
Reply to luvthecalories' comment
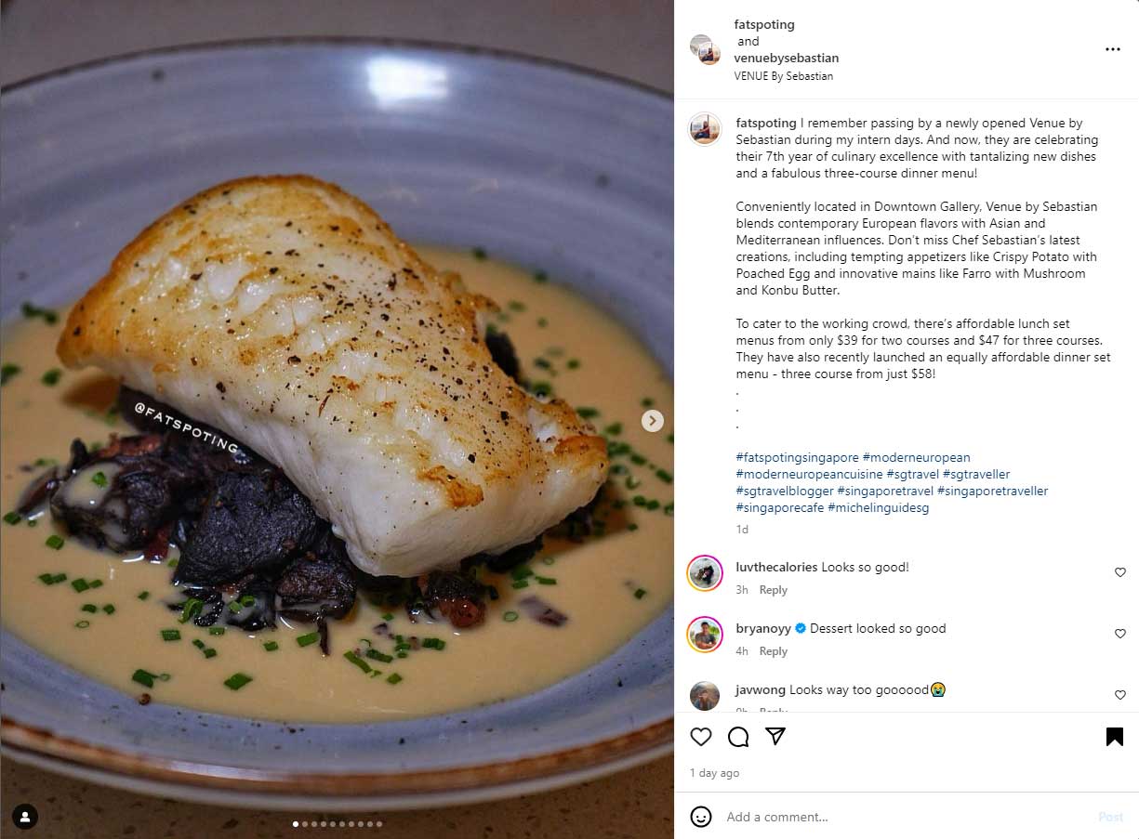coord(774,590)
